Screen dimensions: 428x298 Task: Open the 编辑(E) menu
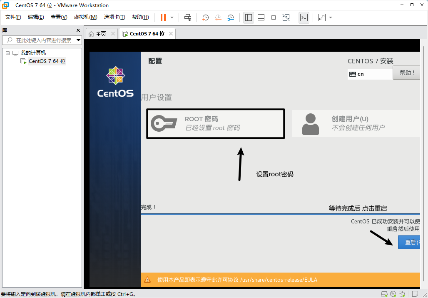coord(36,17)
